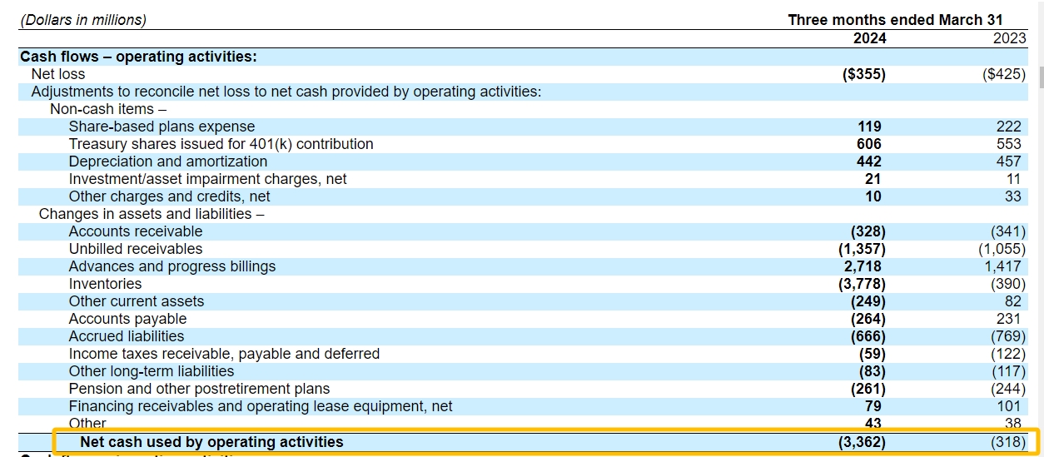Select the "Accounts payable" label

(x=127, y=319)
